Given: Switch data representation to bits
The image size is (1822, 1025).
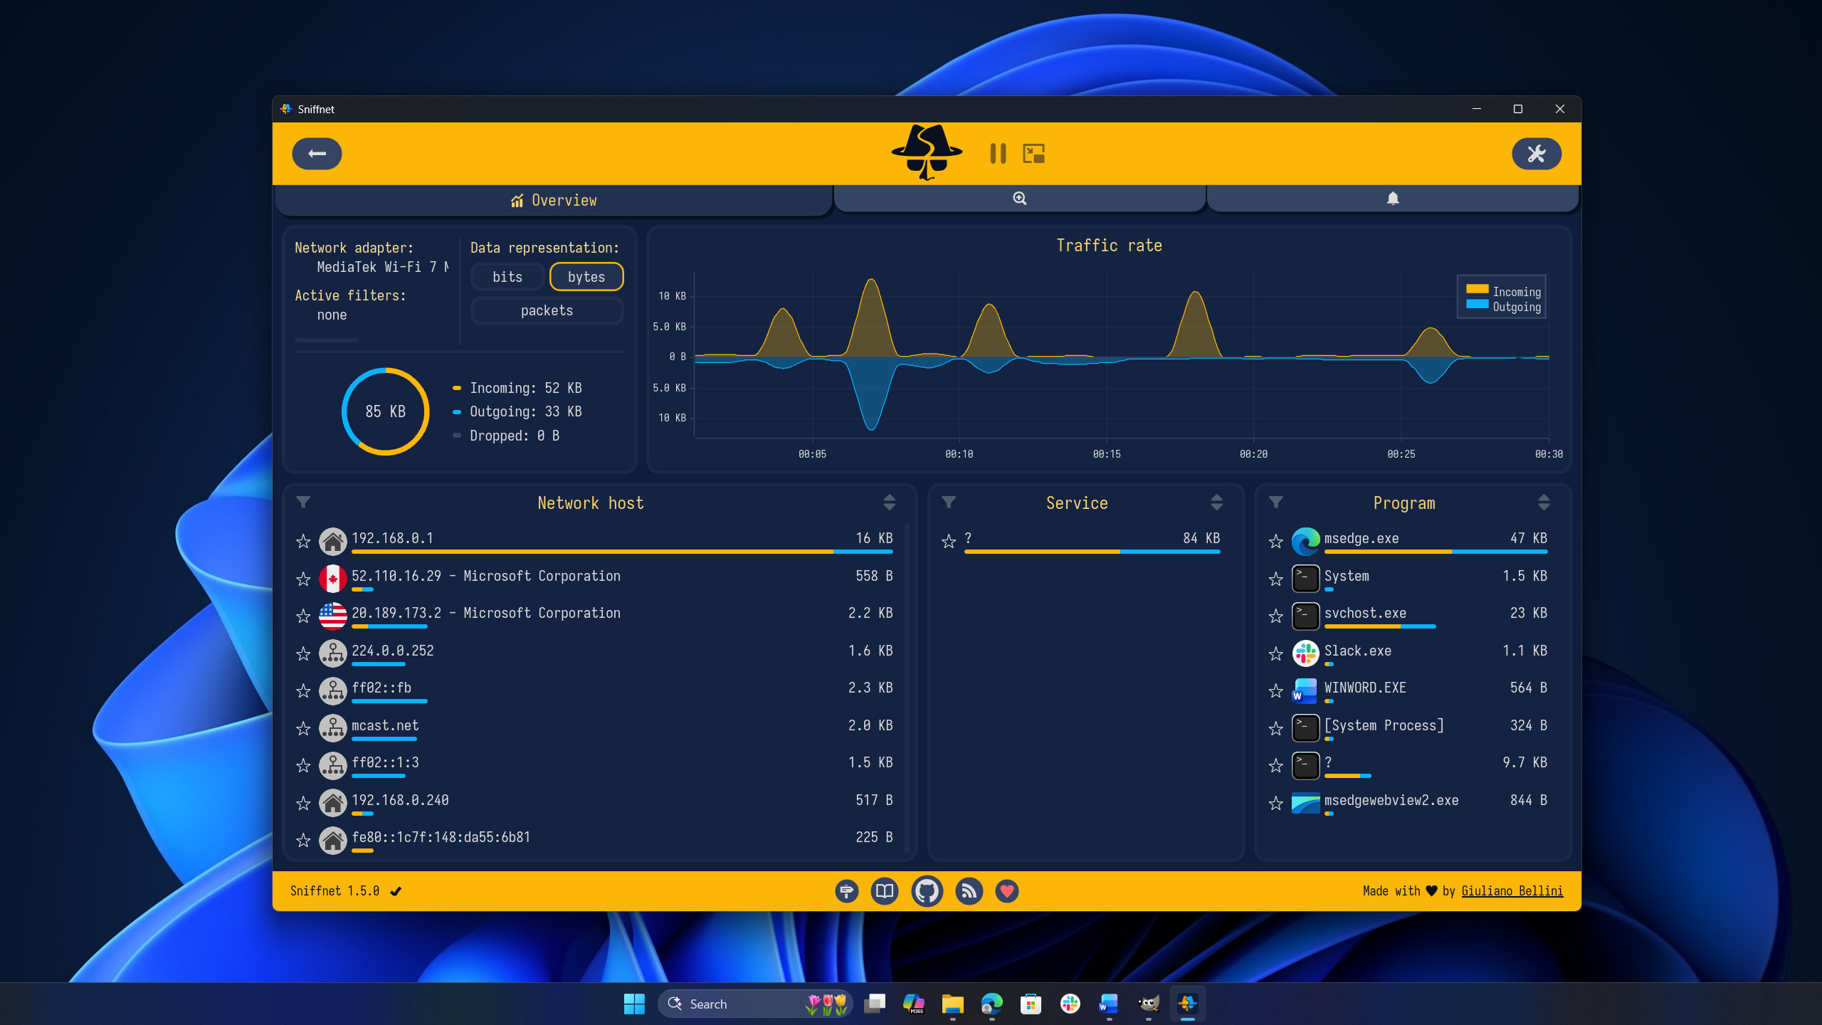Looking at the screenshot, I should click(506, 276).
